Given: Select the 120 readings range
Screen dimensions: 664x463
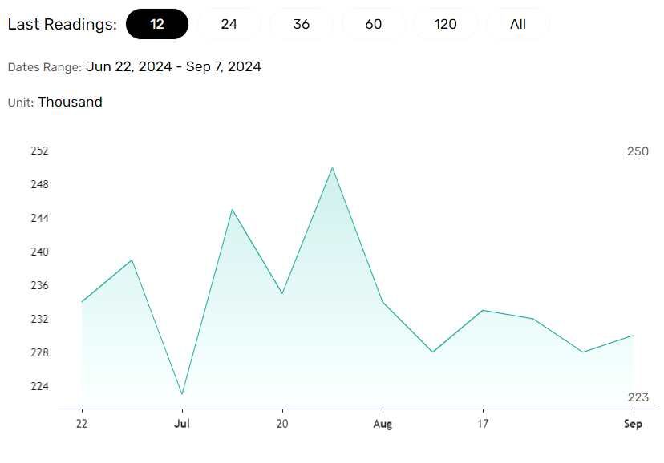Looking at the screenshot, I should (x=446, y=24).
